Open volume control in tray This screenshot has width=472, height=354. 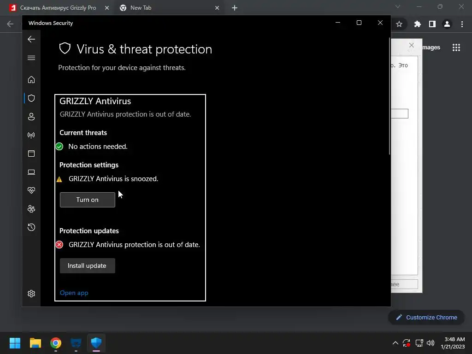click(431, 343)
